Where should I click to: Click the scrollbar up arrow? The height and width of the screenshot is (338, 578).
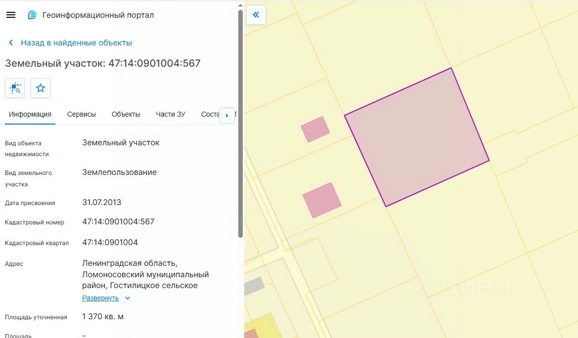[x=240, y=5]
